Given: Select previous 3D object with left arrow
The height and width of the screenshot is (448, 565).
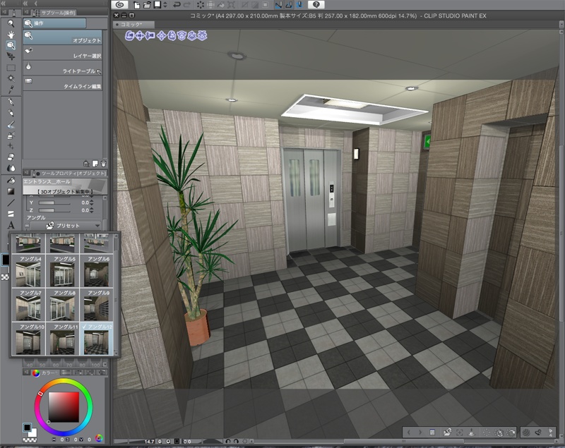Looking at the screenshot, I should pos(409,432).
